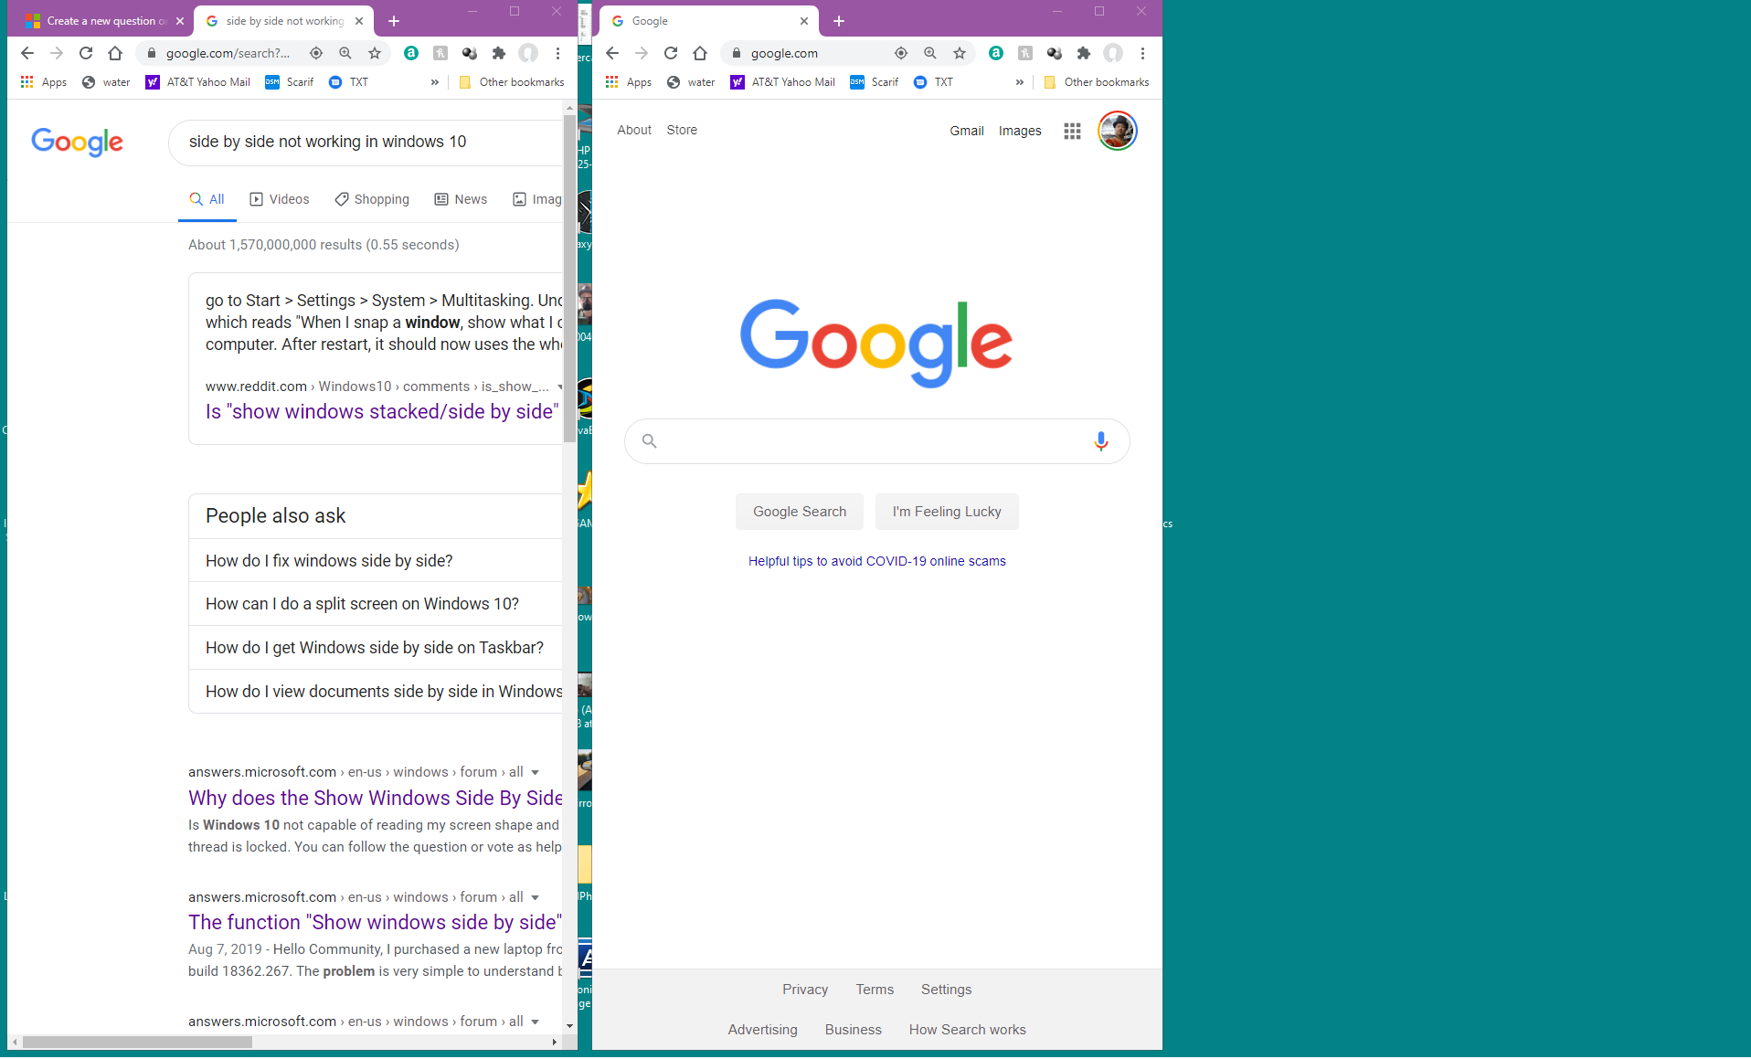The height and width of the screenshot is (1059, 1751).
Task: Click the search query field on results page
Action: (x=366, y=142)
